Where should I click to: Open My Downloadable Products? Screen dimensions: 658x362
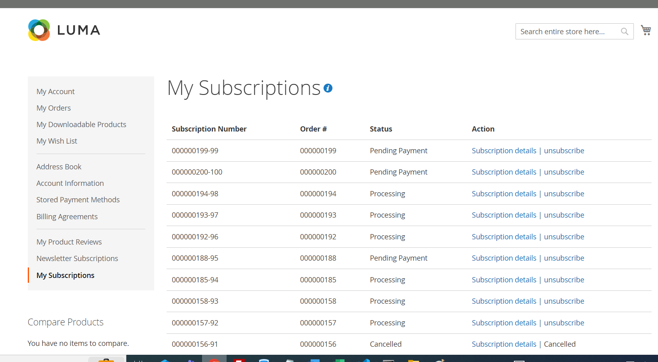[x=81, y=125]
